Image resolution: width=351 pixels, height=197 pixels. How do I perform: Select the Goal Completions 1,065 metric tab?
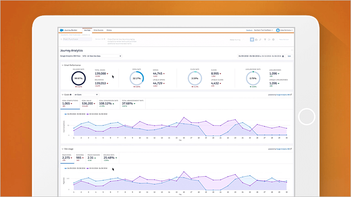[70, 104]
